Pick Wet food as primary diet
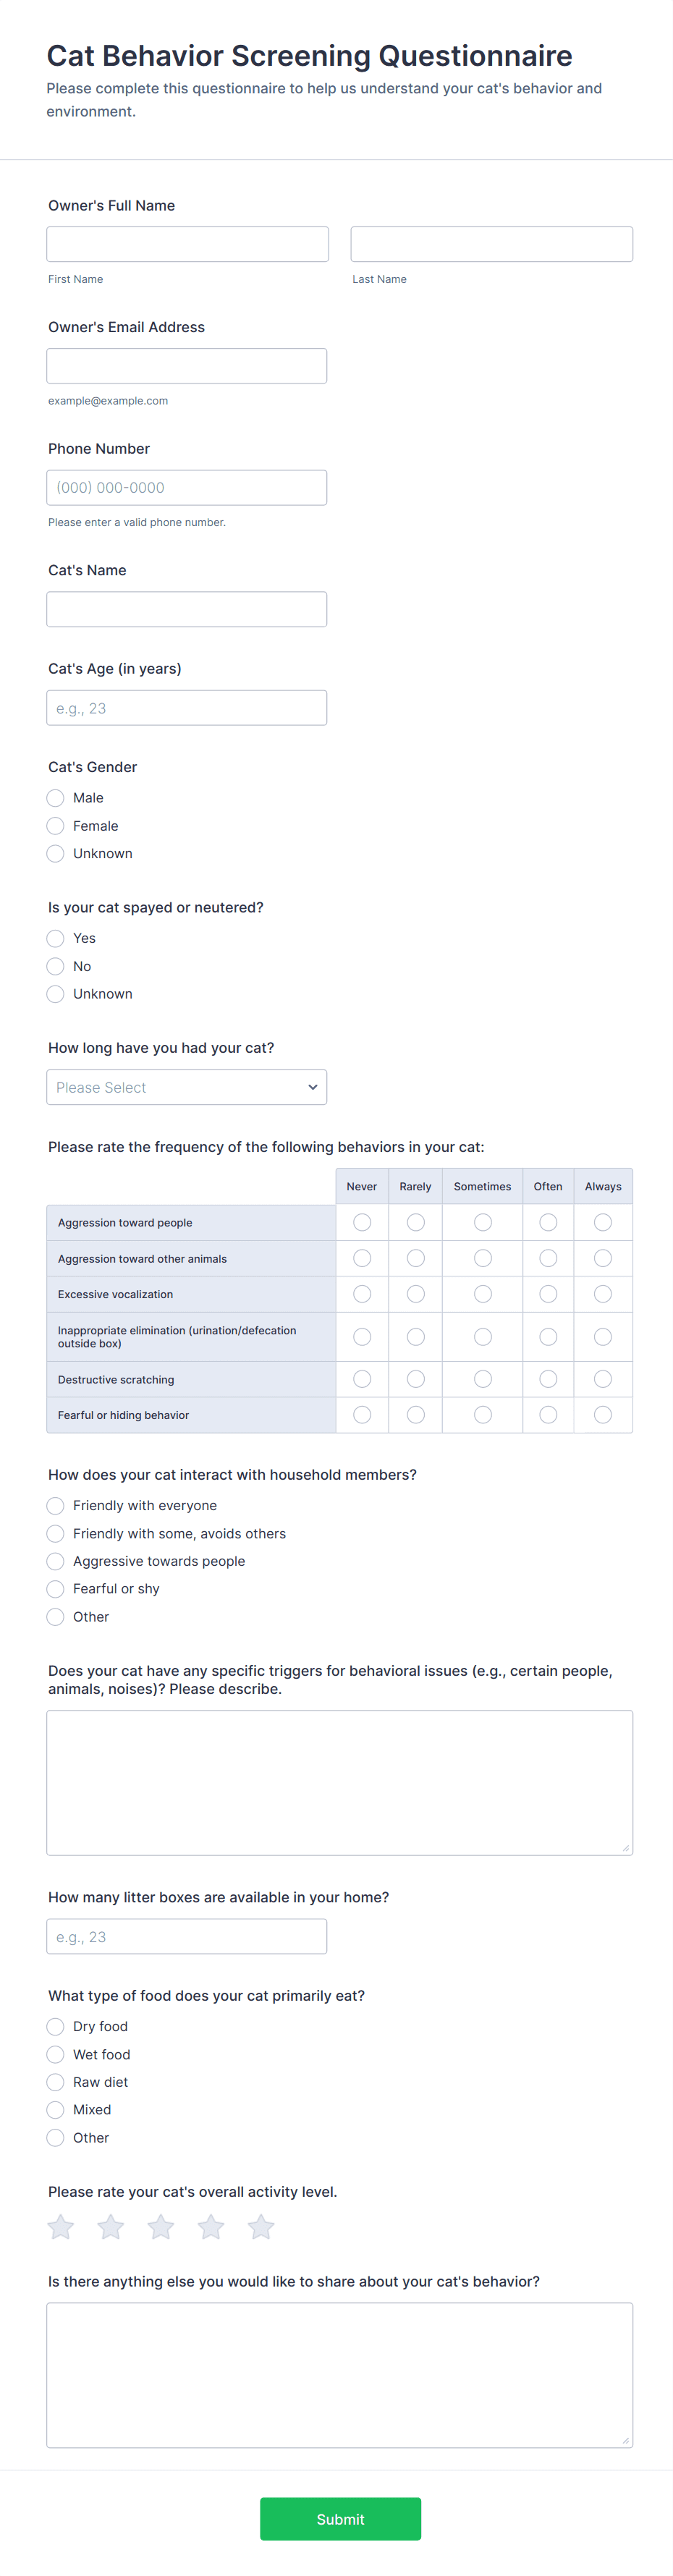The width and height of the screenshot is (673, 2576). coord(56,2054)
